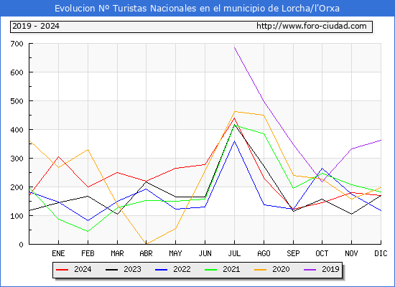
Task: Click the 300 value on the y-axis
Action: pyautogui.click(x=17, y=159)
